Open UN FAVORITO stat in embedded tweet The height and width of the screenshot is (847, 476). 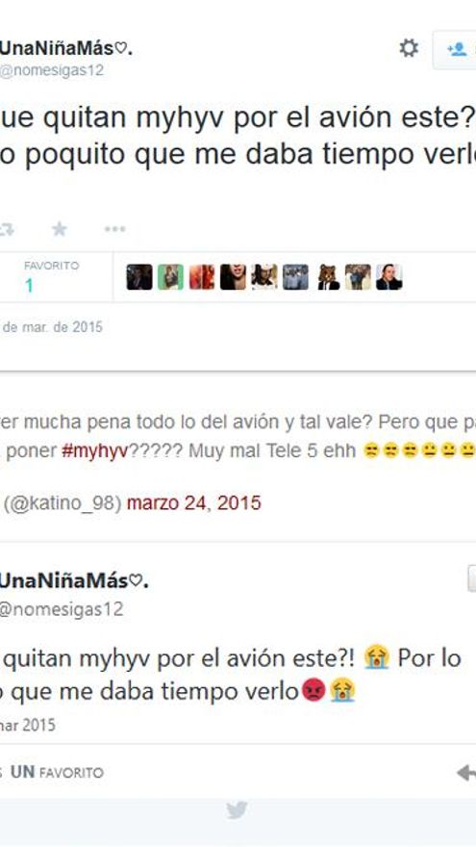click(57, 773)
